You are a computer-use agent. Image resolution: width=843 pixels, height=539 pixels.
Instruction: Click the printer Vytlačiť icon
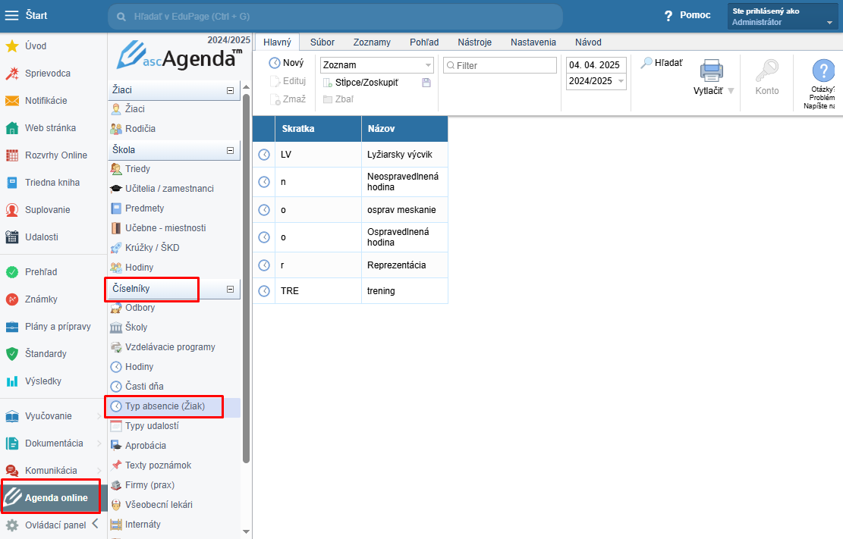(x=711, y=71)
